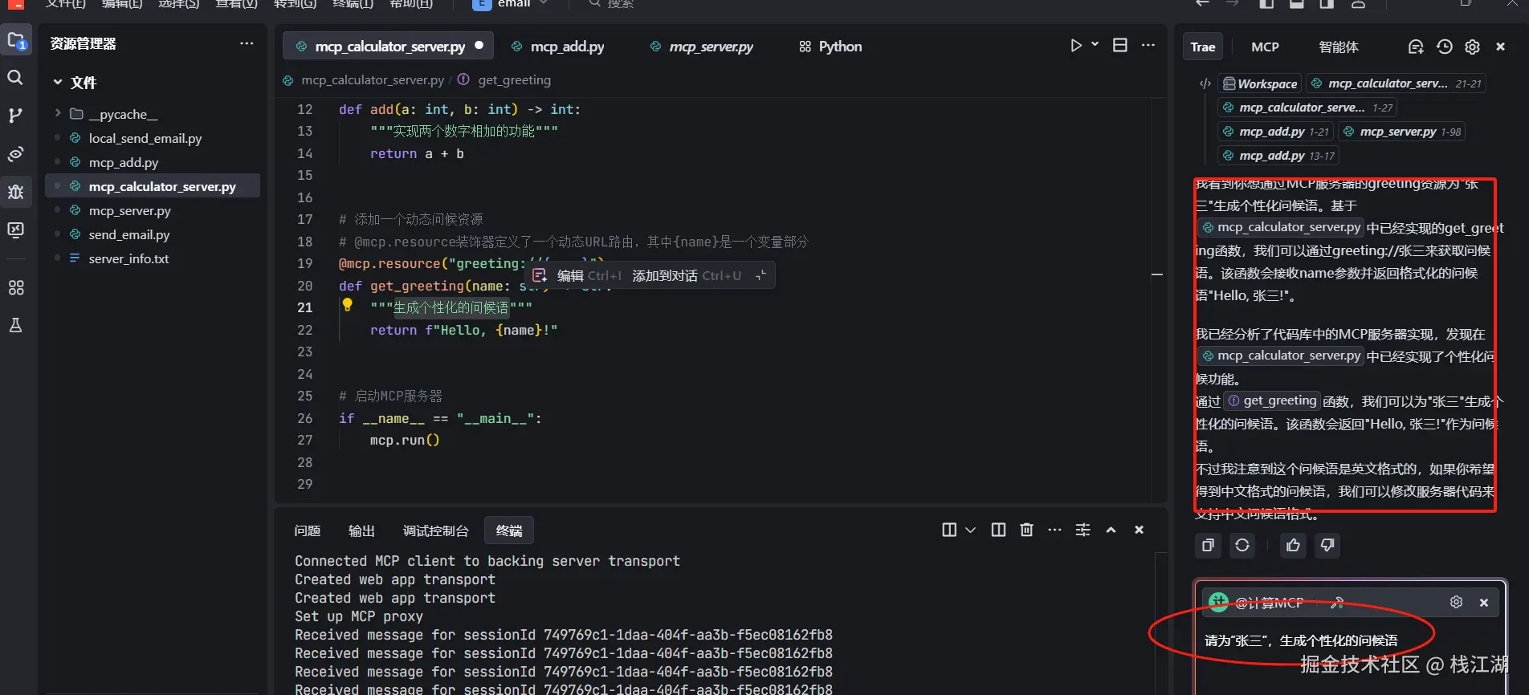This screenshot has height=695, width=1529.
Task: Open terminal launch profile dropdown
Action: click(x=970, y=530)
